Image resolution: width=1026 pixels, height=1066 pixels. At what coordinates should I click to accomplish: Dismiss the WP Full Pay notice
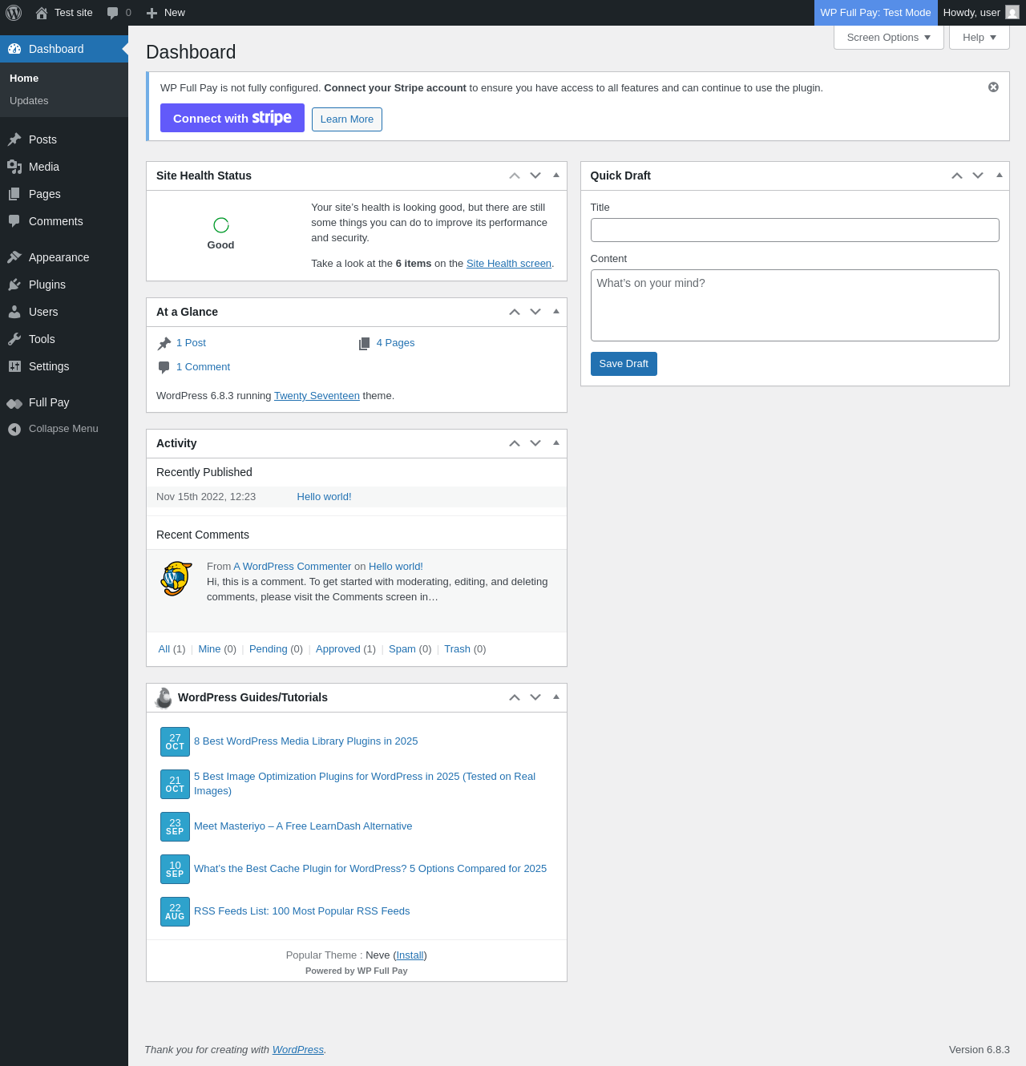[993, 87]
